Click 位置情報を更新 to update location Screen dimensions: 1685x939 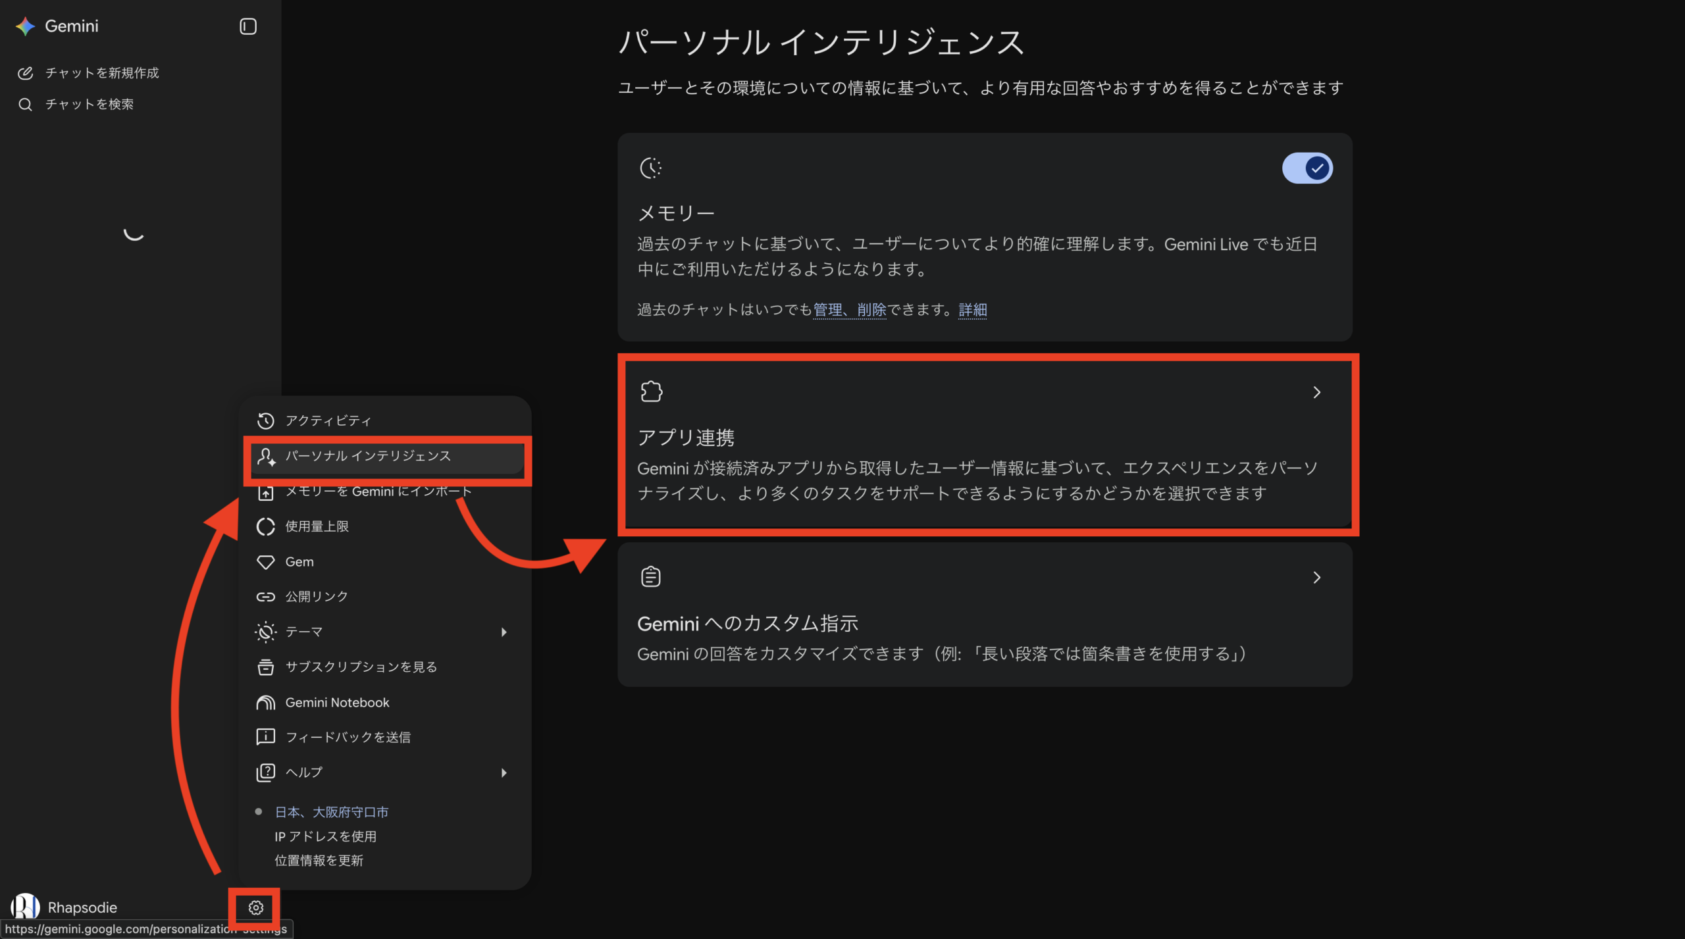319,861
